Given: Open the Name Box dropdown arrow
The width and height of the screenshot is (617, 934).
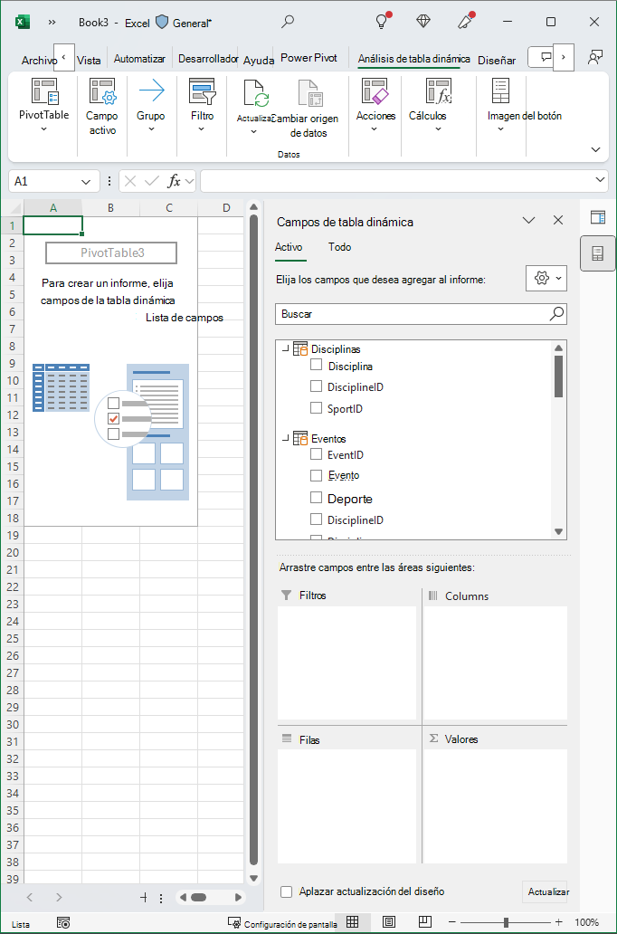Looking at the screenshot, I should pyautogui.click(x=86, y=181).
